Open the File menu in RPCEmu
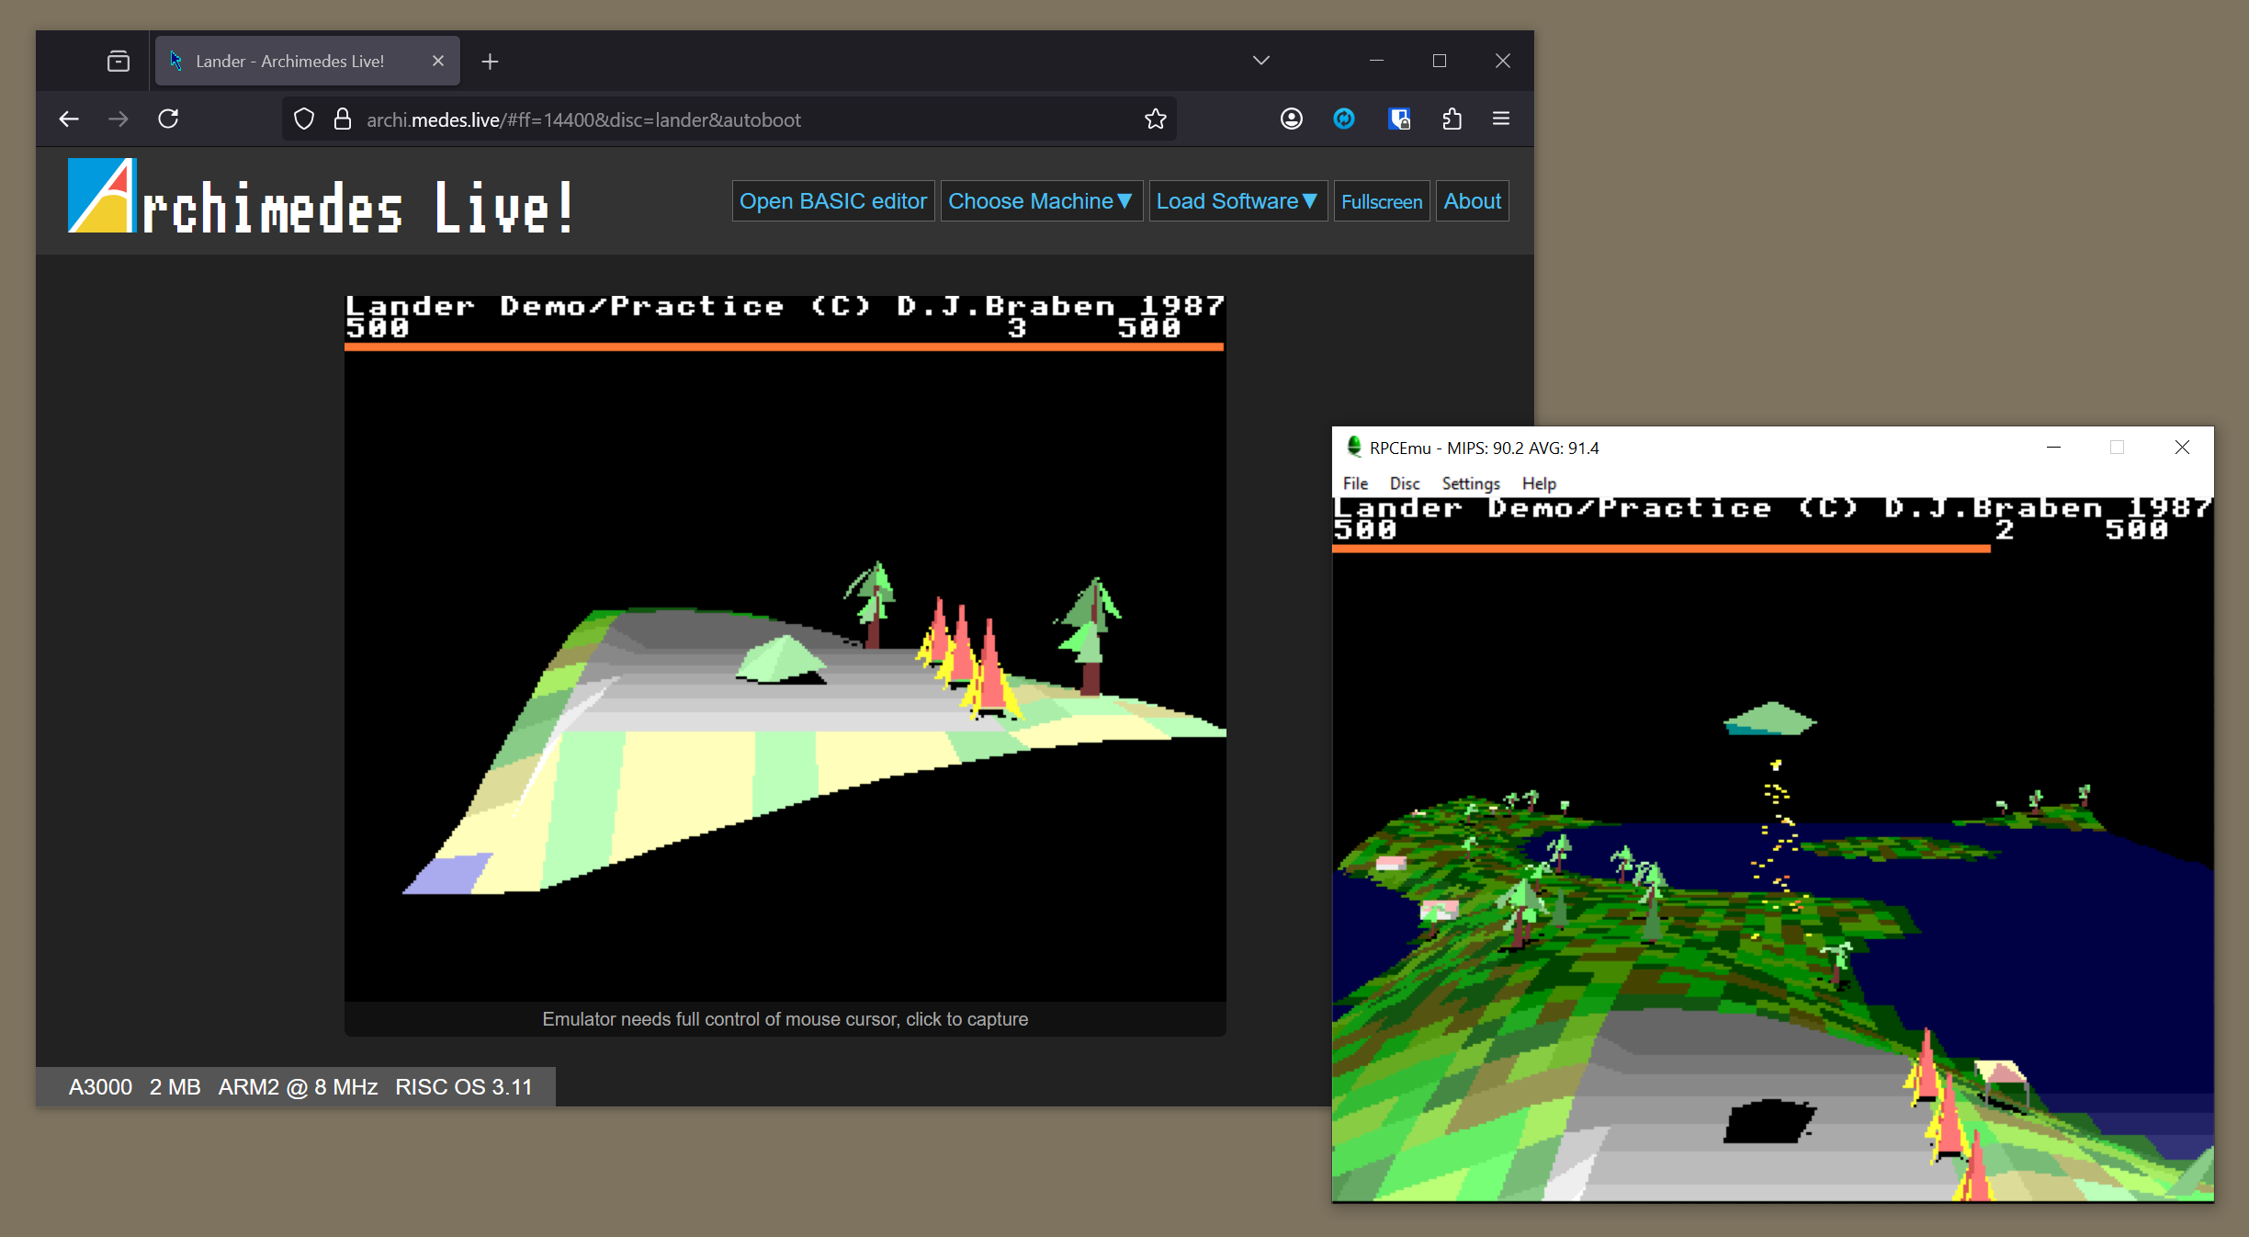 pos(1355,483)
